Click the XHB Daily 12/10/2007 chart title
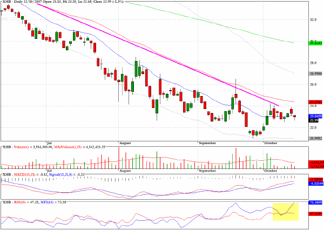 pos(63,2)
